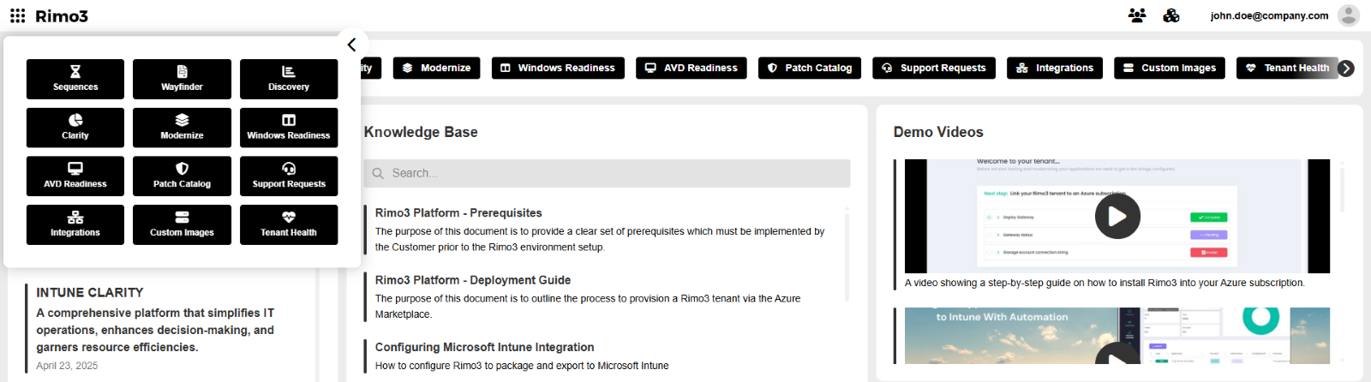The height and width of the screenshot is (382, 1371).
Task: Open the Clarity pie chart tile
Action: tap(75, 128)
